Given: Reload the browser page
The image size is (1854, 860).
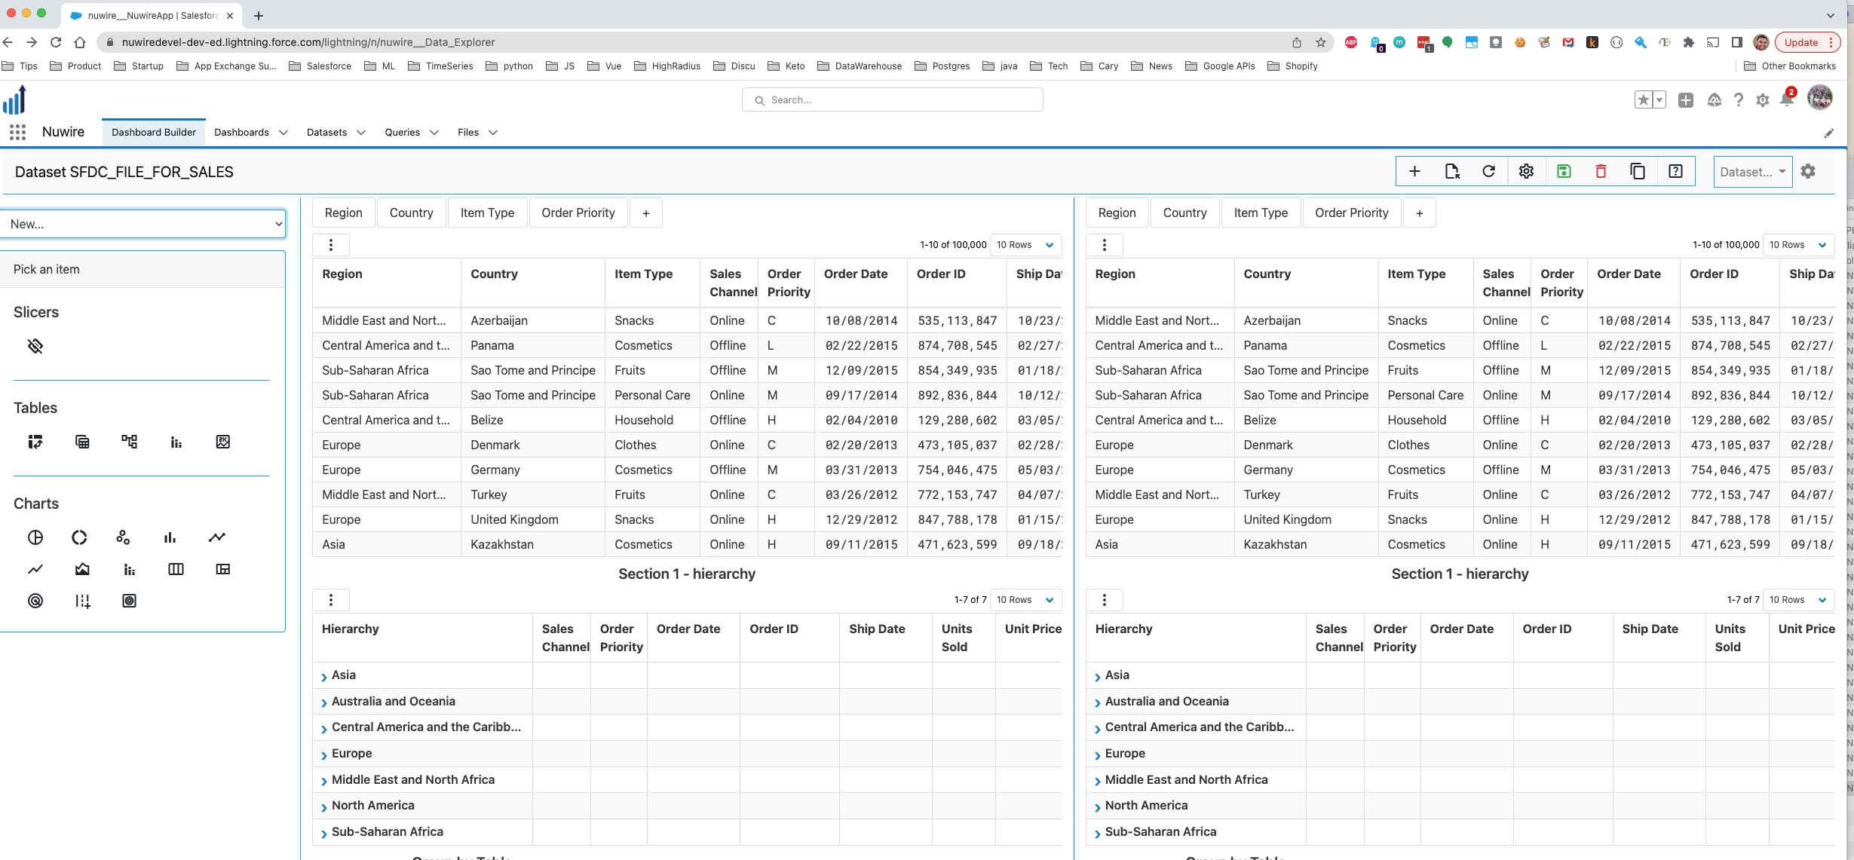Looking at the screenshot, I should (56, 42).
